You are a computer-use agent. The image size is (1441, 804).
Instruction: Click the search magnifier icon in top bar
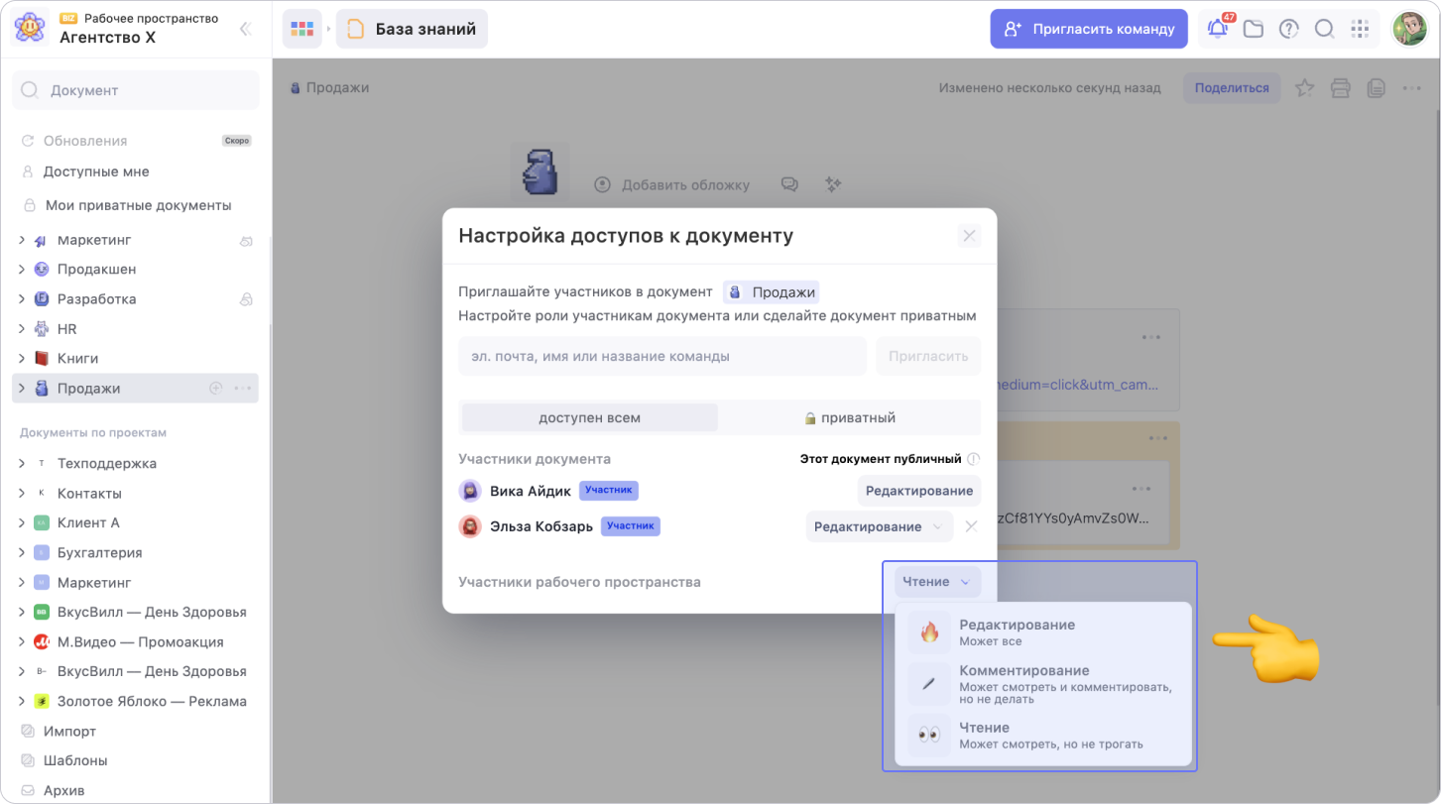(x=1324, y=29)
